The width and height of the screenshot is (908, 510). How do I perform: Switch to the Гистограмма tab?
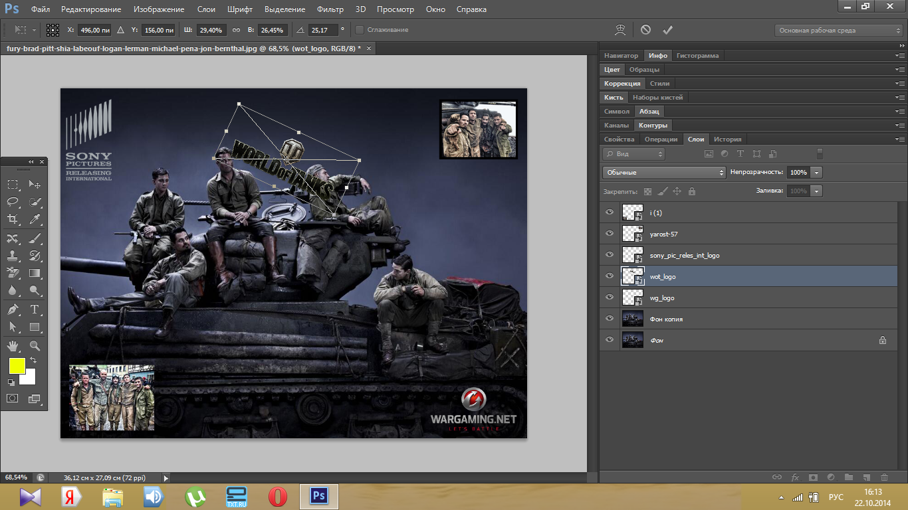click(697, 55)
